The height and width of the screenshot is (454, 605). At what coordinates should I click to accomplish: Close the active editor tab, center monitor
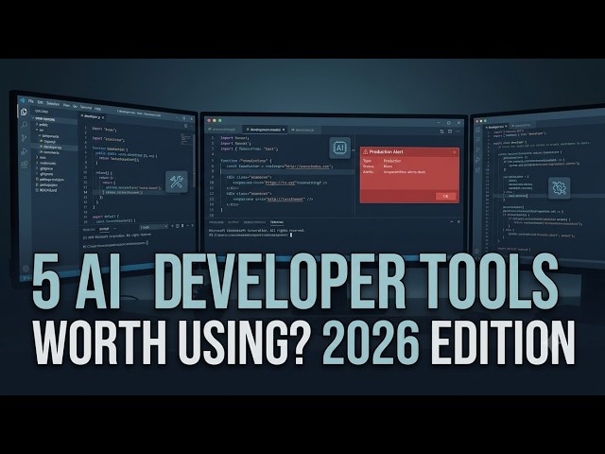[x=284, y=130]
